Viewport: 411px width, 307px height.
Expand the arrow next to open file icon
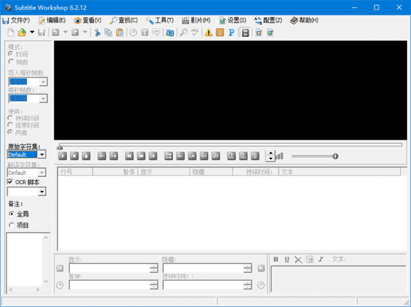click(x=32, y=33)
